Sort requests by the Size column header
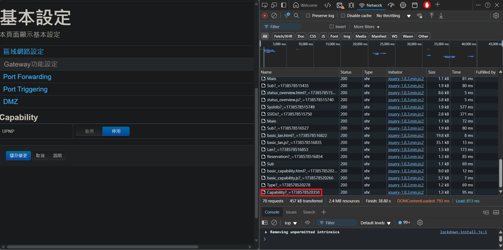Image resolution: width=503 pixels, height=250 pixels. coord(439,72)
